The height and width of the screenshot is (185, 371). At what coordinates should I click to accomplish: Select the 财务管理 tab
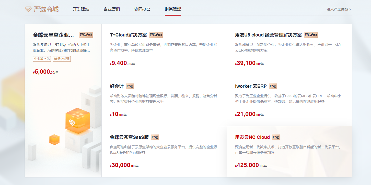(x=173, y=9)
